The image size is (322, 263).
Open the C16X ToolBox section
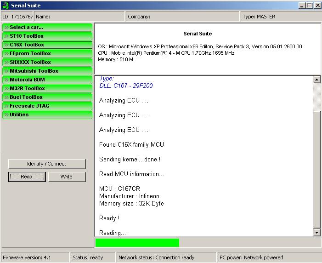coord(47,45)
